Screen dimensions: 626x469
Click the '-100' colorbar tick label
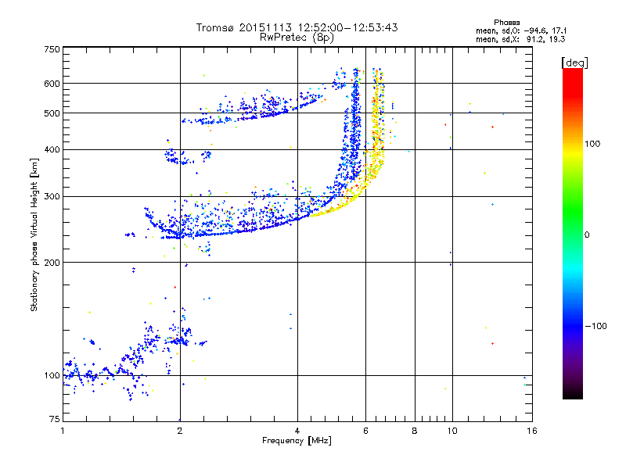coord(595,326)
